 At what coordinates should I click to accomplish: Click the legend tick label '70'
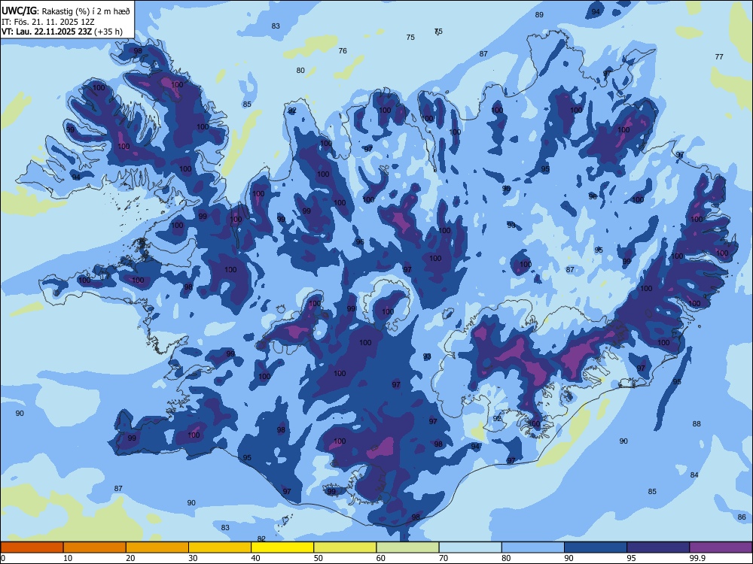click(x=444, y=558)
